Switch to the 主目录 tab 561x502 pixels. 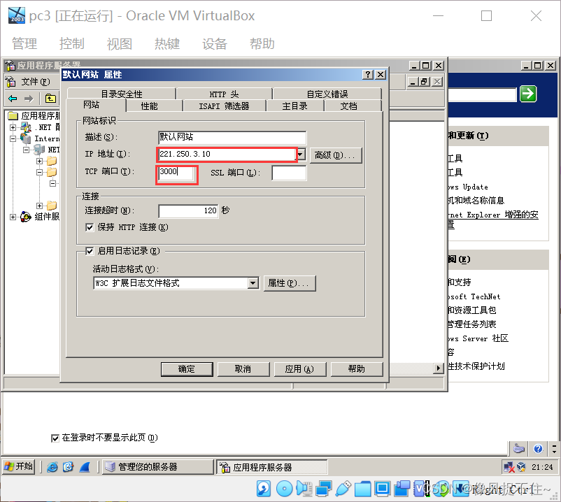coord(294,106)
